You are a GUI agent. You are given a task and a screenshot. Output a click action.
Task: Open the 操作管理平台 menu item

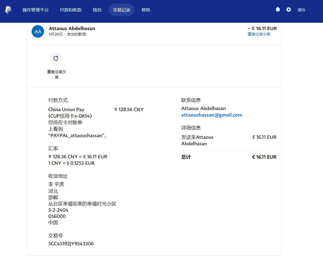click(35, 10)
